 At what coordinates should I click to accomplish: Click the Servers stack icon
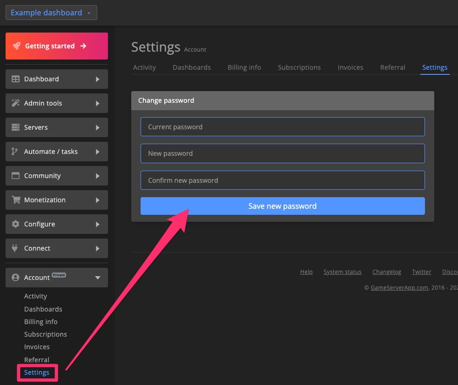point(15,127)
